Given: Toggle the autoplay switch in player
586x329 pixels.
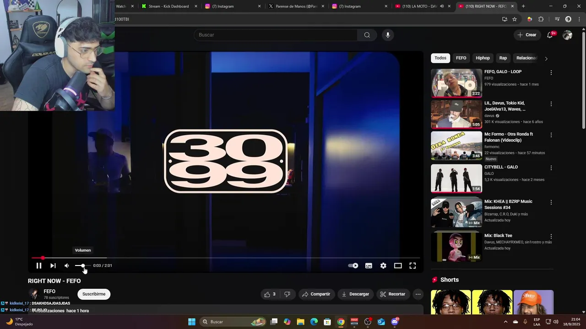Looking at the screenshot, I should point(353,265).
